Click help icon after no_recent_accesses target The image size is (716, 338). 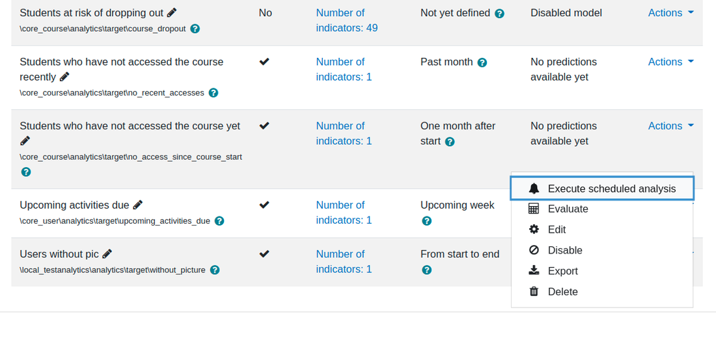tap(213, 92)
